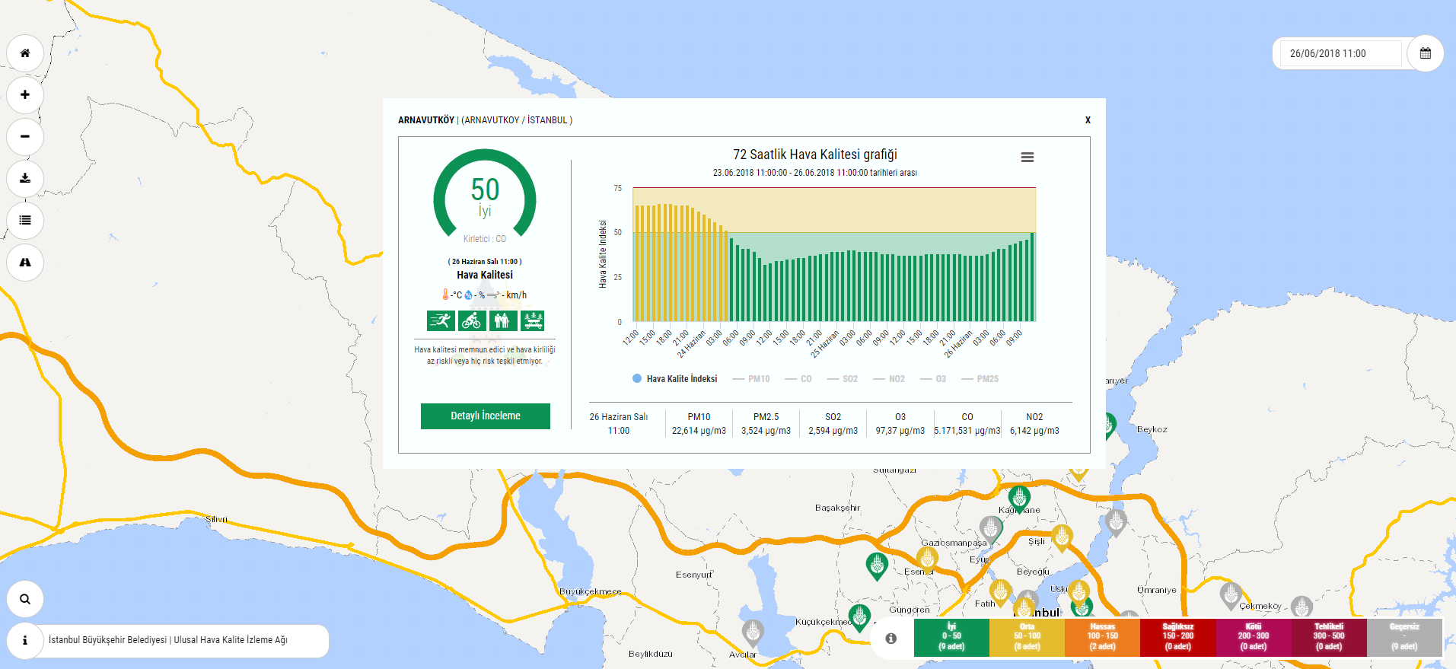This screenshot has height=669, width=1456.
Task: Open the search magnifier icon
Action: (x=25, y=599)
